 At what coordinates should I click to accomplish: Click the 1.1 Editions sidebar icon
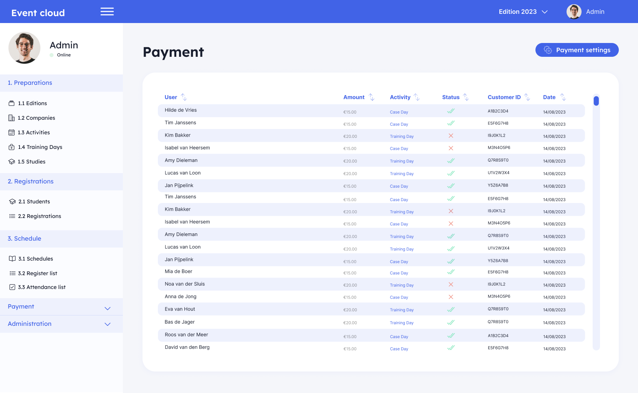tap(12, 103)
